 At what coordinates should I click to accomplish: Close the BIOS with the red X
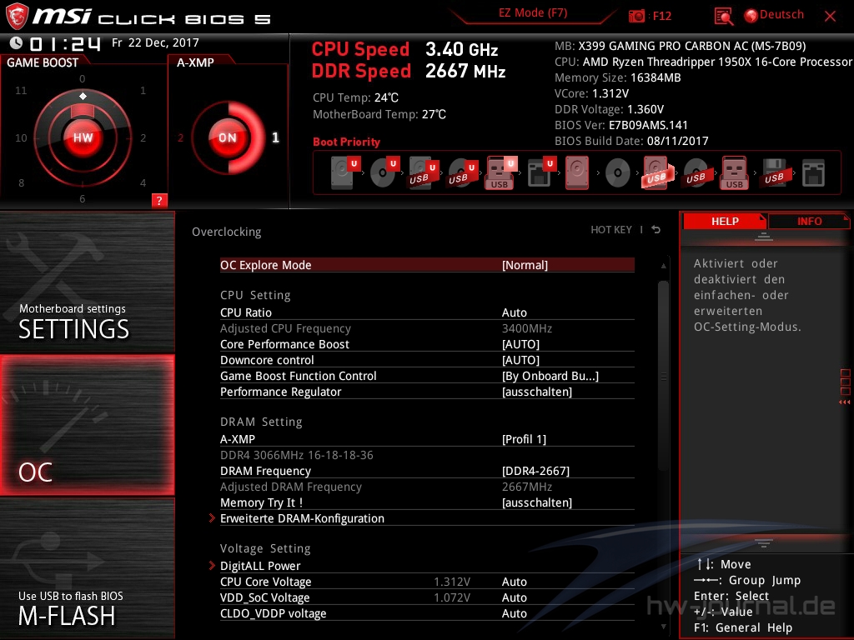(x=830, y=16)
